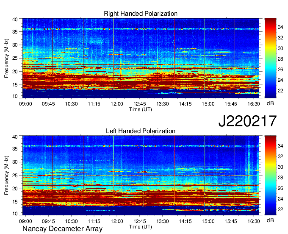Click the 15 MHz tick of the Right Handed plot

tap(15, 85)
